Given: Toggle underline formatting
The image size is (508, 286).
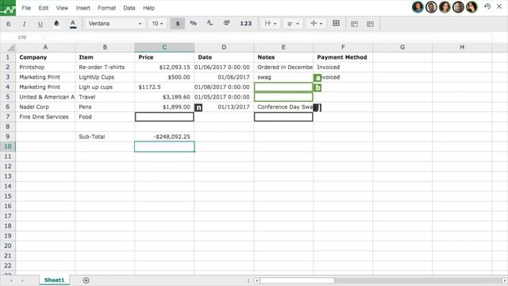Looking at the screenshot, I should [x=40, y=24].
